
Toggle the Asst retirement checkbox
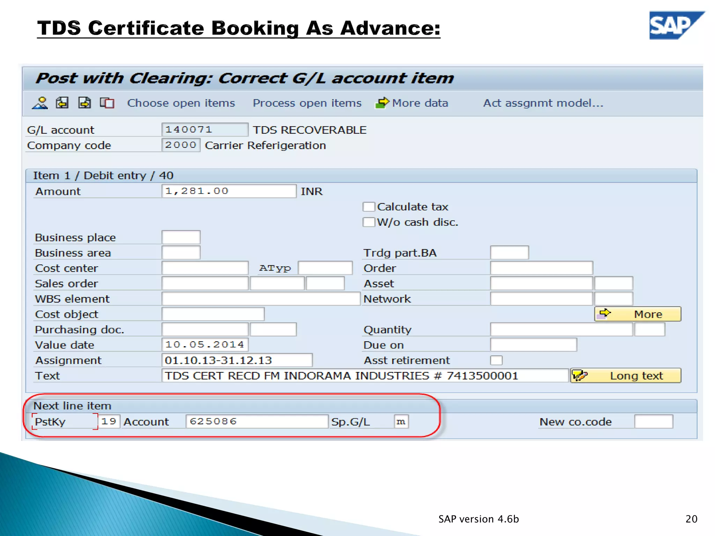(496, 360)
